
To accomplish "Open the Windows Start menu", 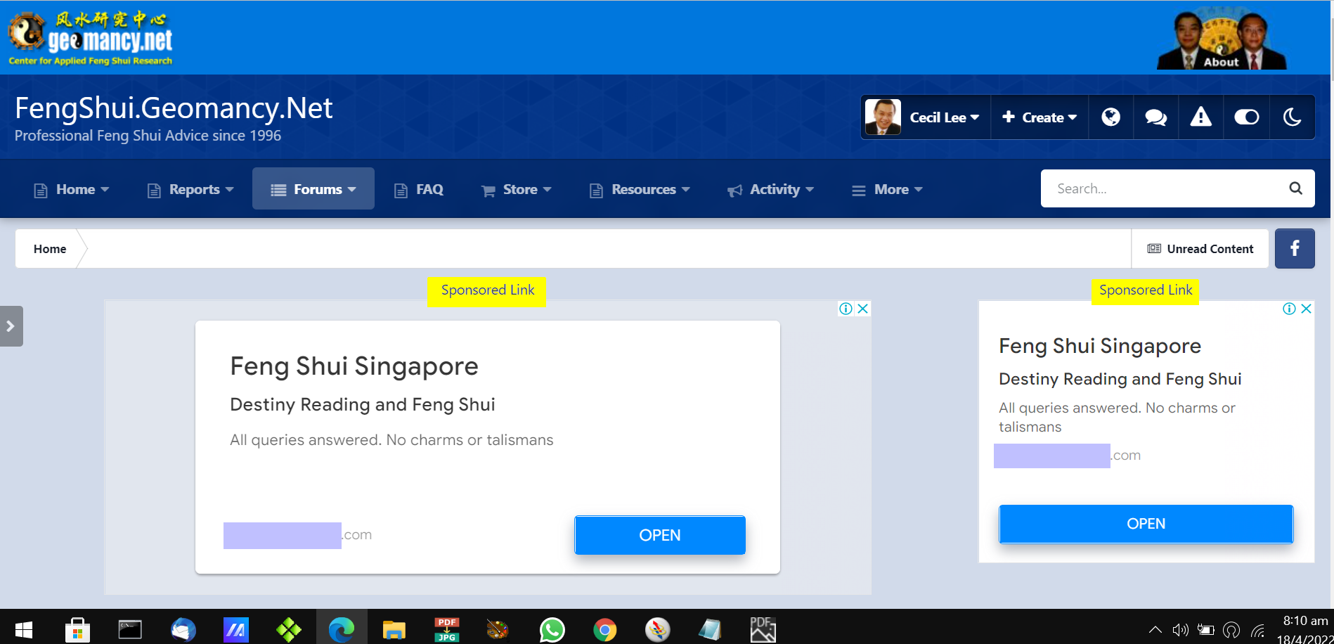I will click(x=24, y=629).
